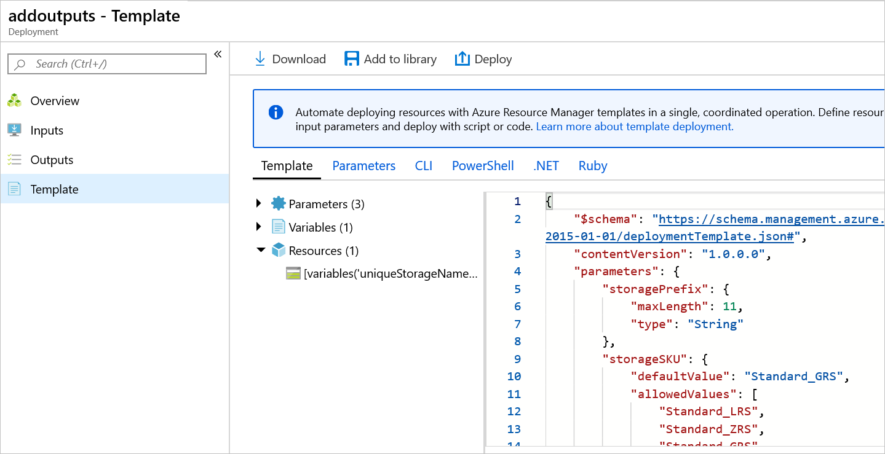Click the Deploy upload icon
The height and width of the screenshot is (454, 885).
click(462, 58)
